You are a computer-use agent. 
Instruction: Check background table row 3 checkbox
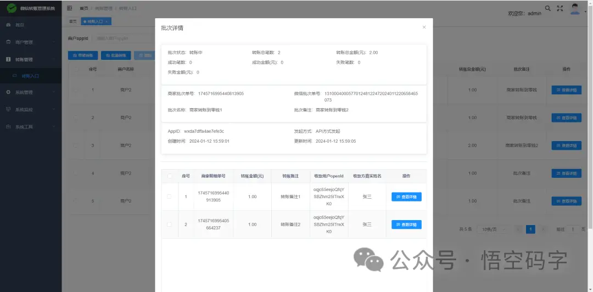[x=76, y=145]
